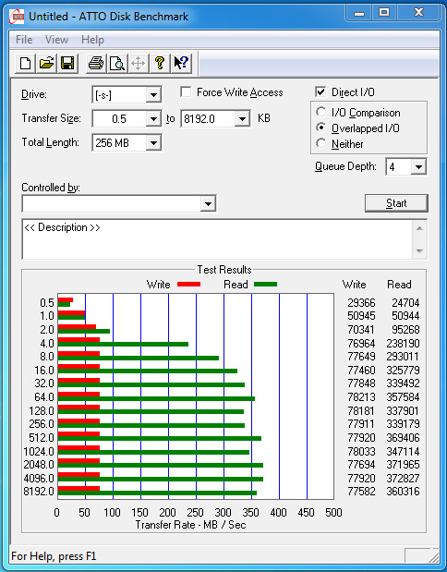Screen dimensions: 447x572
Task: Open Print Preview toolbar icon
Action: point(117,64)
